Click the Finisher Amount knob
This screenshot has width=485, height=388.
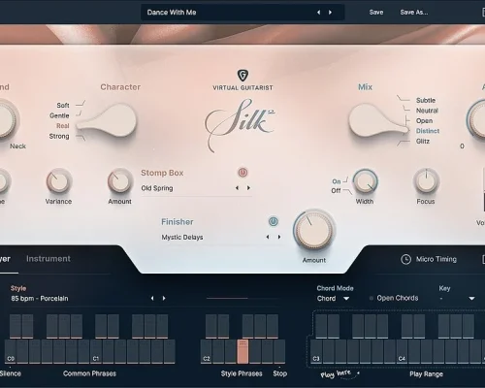point(314,231)
